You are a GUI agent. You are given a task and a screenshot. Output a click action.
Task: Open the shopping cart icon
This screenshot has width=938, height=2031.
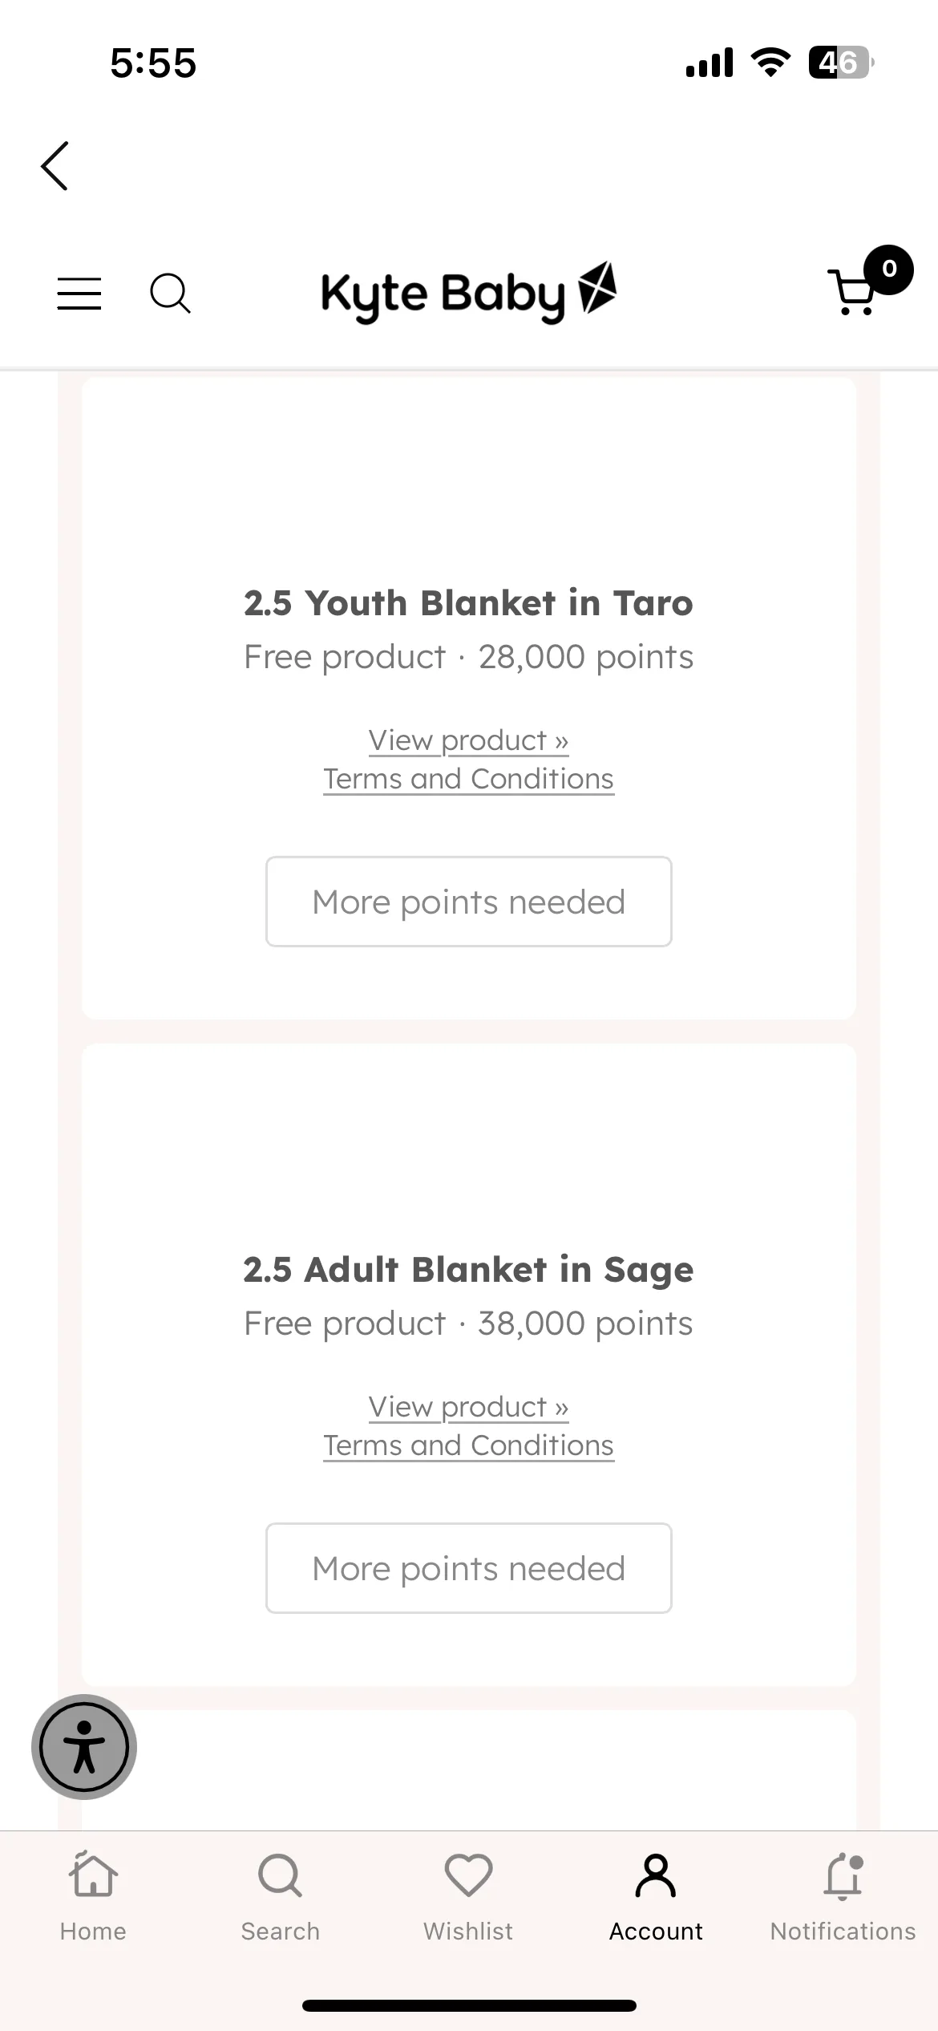coord(855,292)
